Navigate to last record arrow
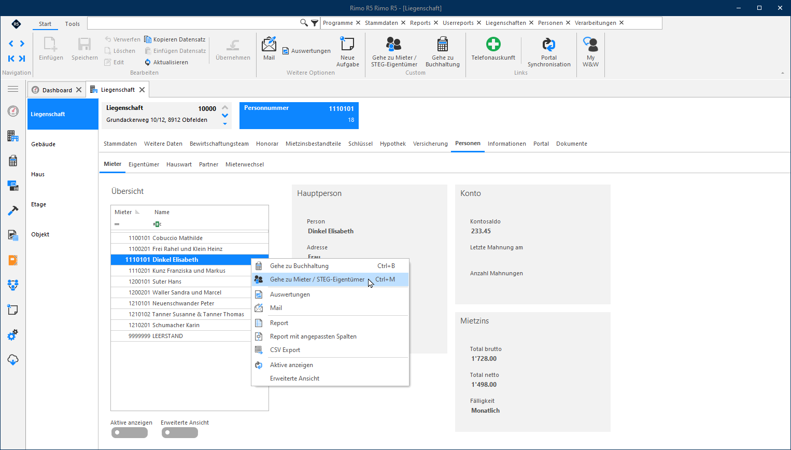The width and height of the screenshot is (791, 450). point(22,59)
